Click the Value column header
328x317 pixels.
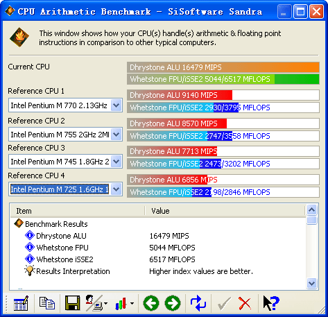click(x=225, y=211)
